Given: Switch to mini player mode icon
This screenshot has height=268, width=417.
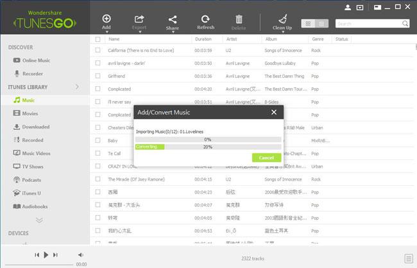Looking at the screenshot, I should pyautogui.click(x=377, y=8).
